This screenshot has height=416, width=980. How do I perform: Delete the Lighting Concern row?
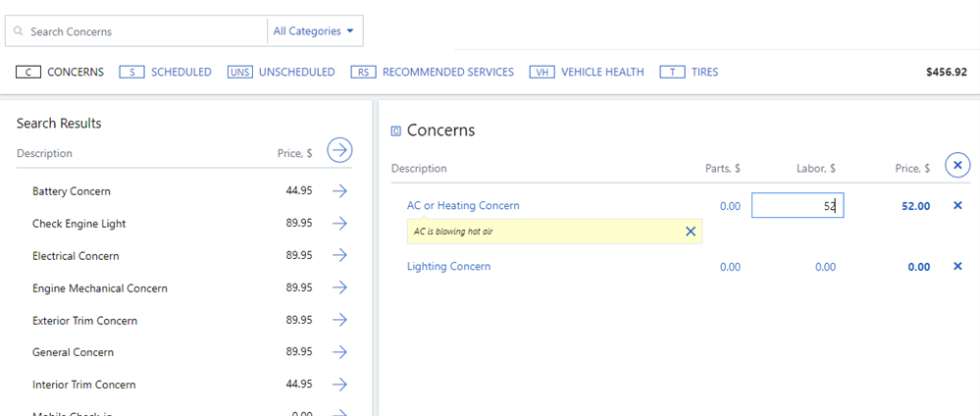[x=957, y=267]
